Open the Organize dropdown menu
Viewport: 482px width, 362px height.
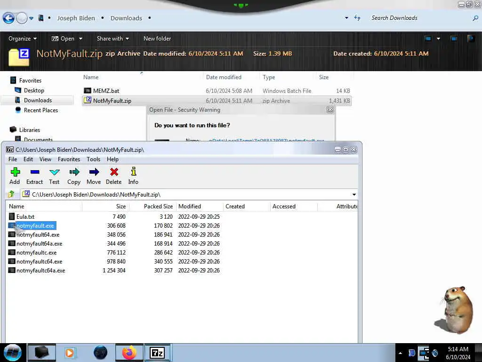point(23,39)
